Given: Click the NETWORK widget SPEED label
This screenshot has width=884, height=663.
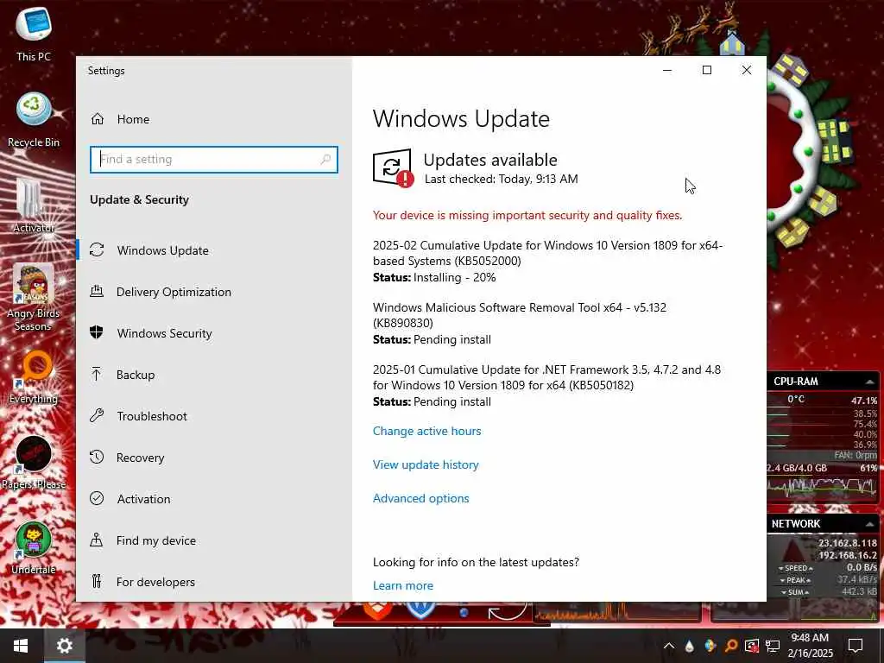Looking at the screenshot, I should point(795,568).
